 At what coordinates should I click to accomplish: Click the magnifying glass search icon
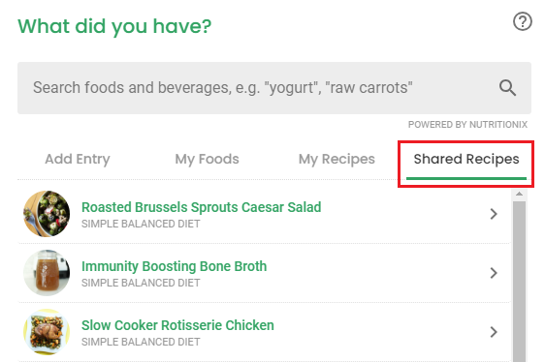pyautogui.click(x=507, y=87)
